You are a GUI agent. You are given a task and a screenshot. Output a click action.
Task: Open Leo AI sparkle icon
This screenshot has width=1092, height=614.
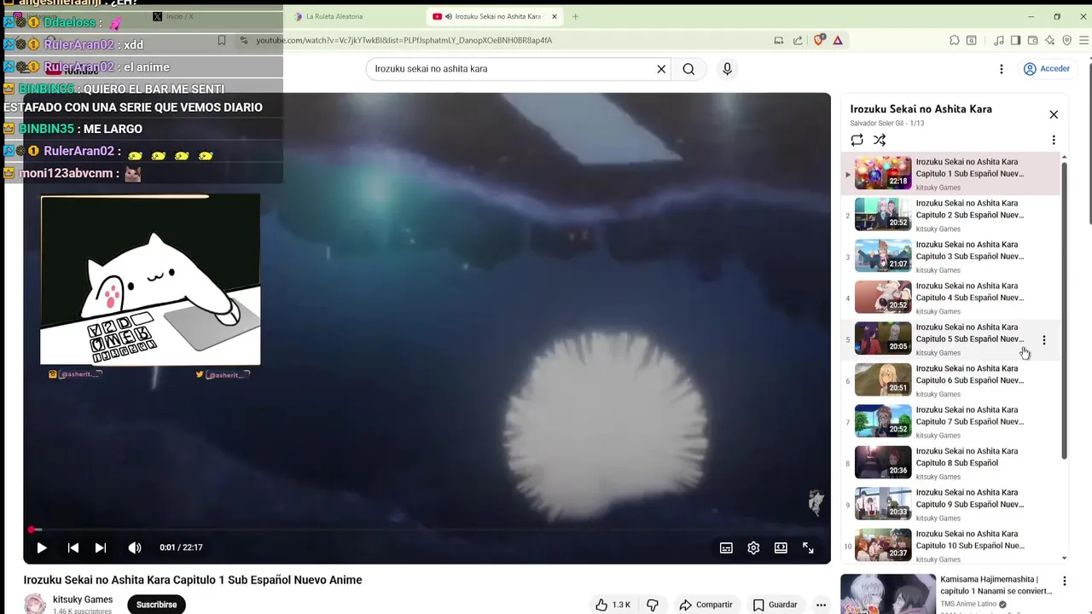coord(1049,40)
